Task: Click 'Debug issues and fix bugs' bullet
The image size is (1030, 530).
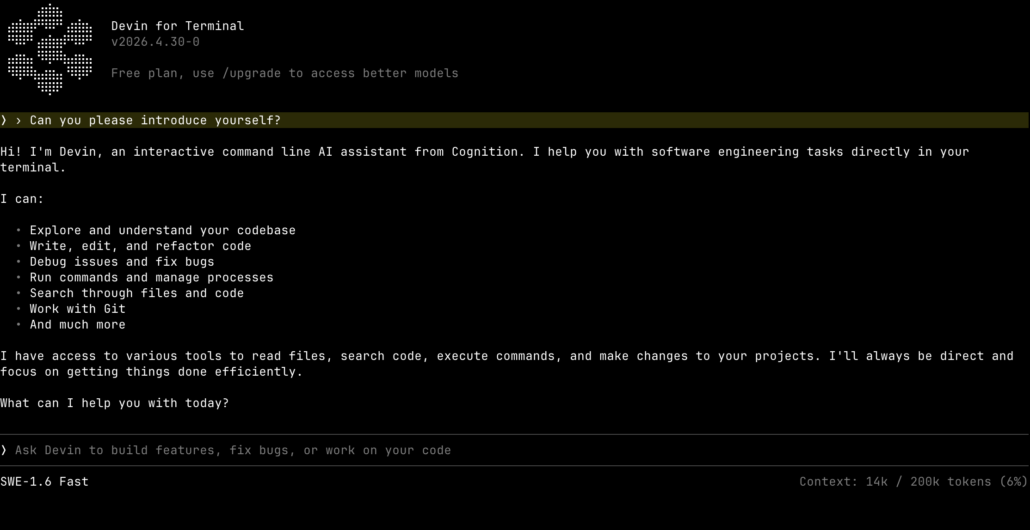Action: point(122,262)
